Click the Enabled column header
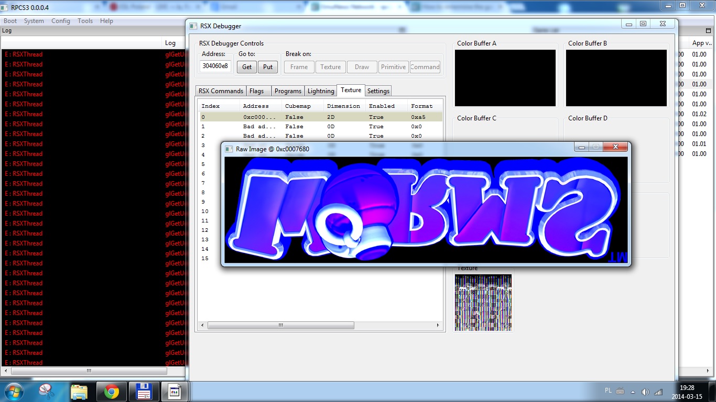 pos(387,106)
